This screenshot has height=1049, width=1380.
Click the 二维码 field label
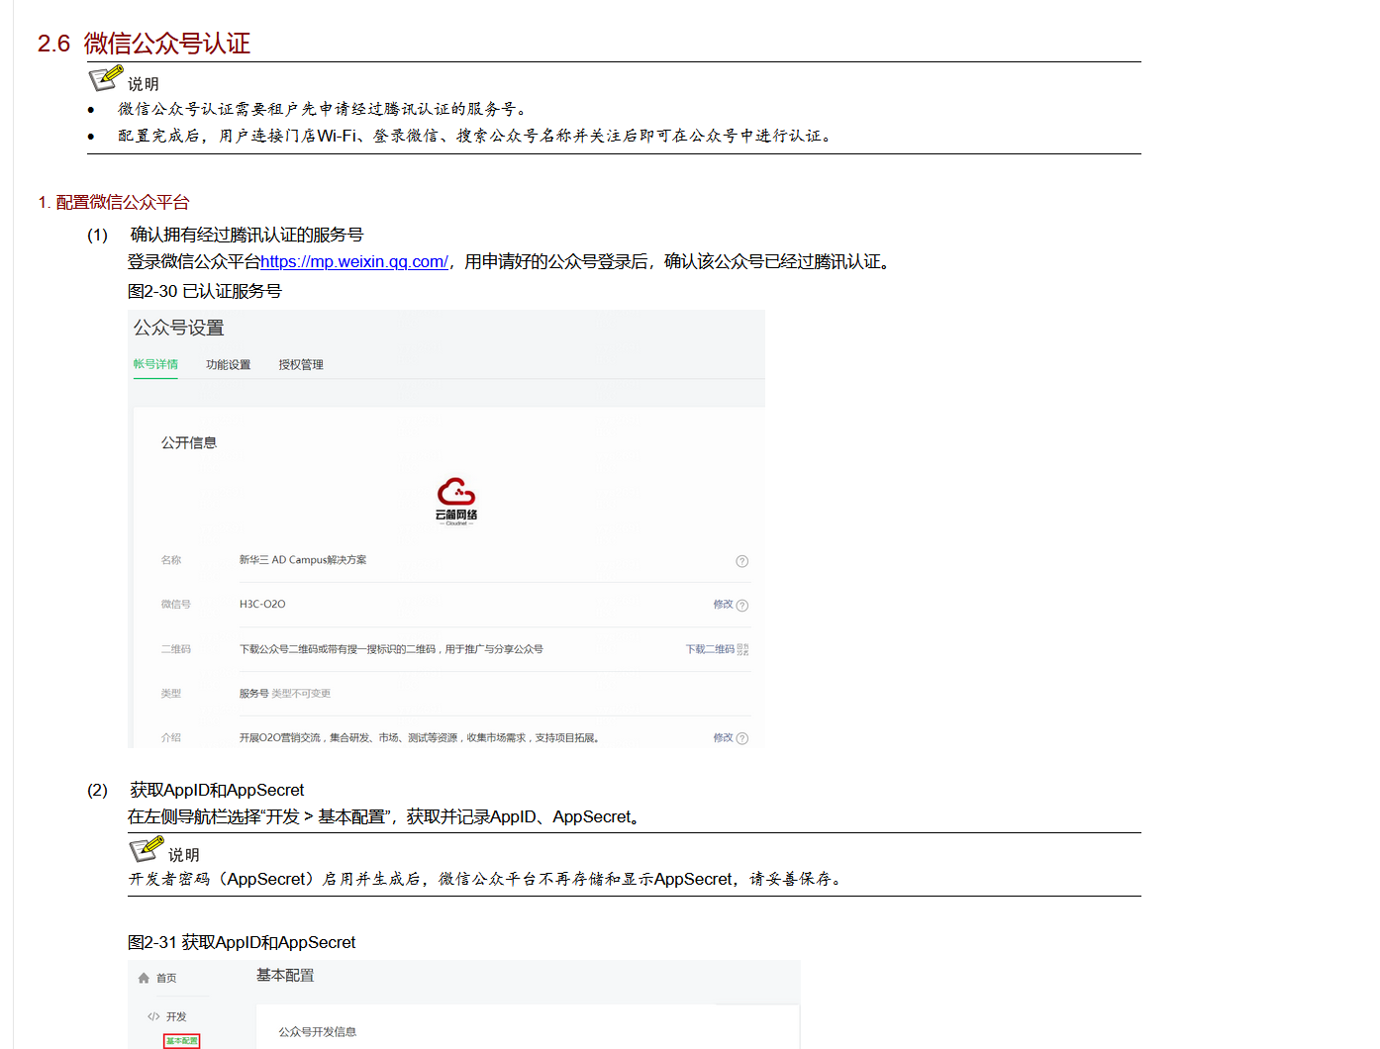click(x=176, y=649)
